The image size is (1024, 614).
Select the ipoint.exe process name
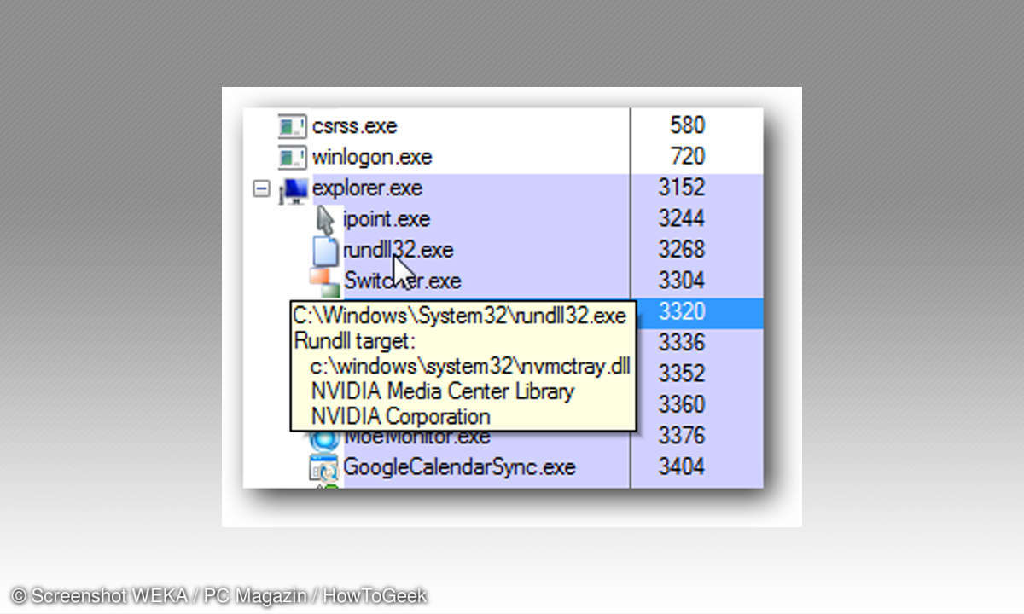[x=387, y=219]
